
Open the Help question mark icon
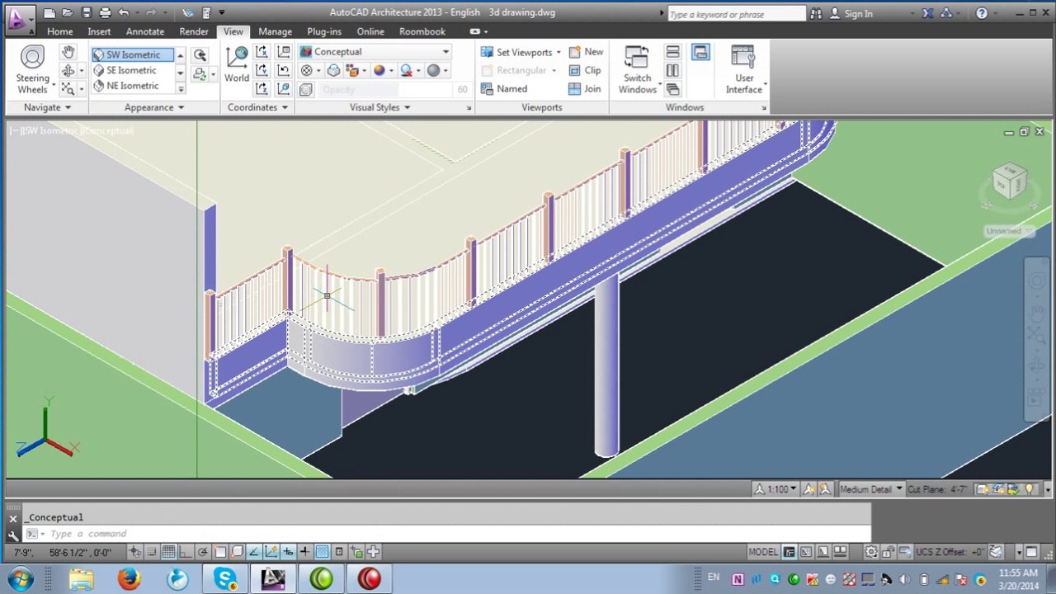click(x=981, y=13)
